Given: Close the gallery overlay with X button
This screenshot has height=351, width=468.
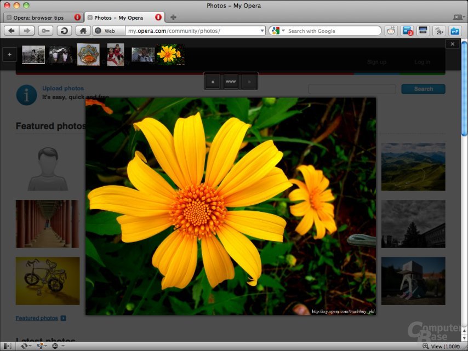Looking at the screenshot, I should pos(453,44).
